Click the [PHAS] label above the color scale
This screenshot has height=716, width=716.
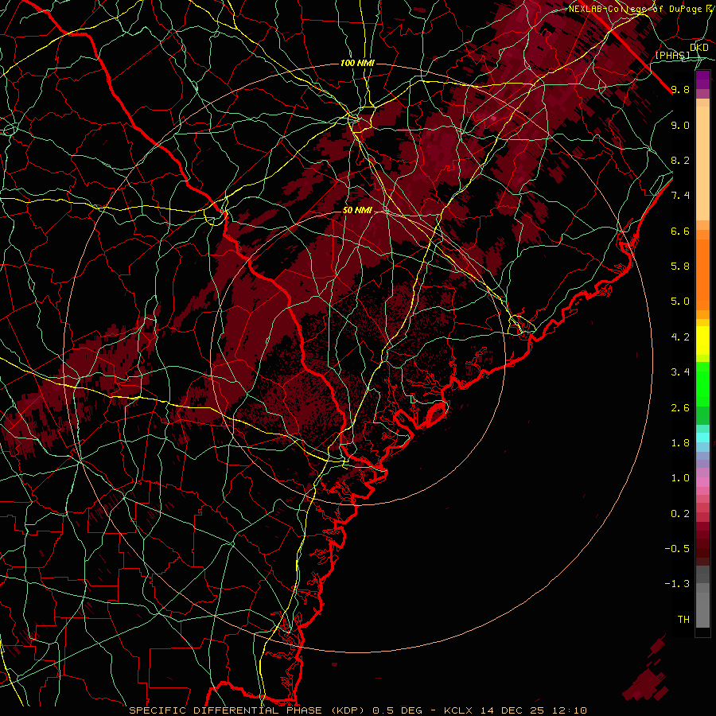[672, 55]
